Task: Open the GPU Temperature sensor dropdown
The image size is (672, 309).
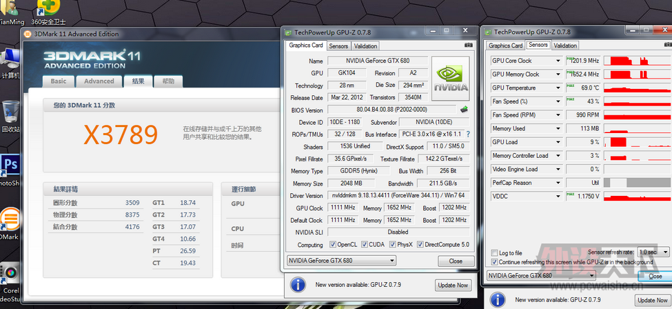Action: coord(558,88)
